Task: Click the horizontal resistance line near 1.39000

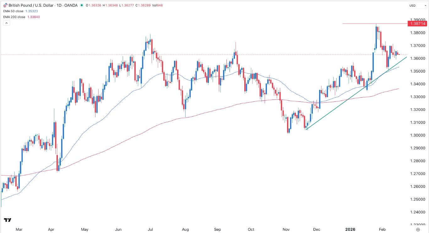Action: (361, 23)
